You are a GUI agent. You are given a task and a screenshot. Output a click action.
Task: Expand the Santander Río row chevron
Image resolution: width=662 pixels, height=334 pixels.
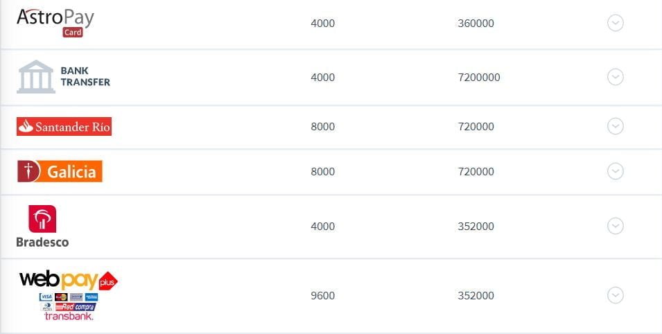click(615, 126)
